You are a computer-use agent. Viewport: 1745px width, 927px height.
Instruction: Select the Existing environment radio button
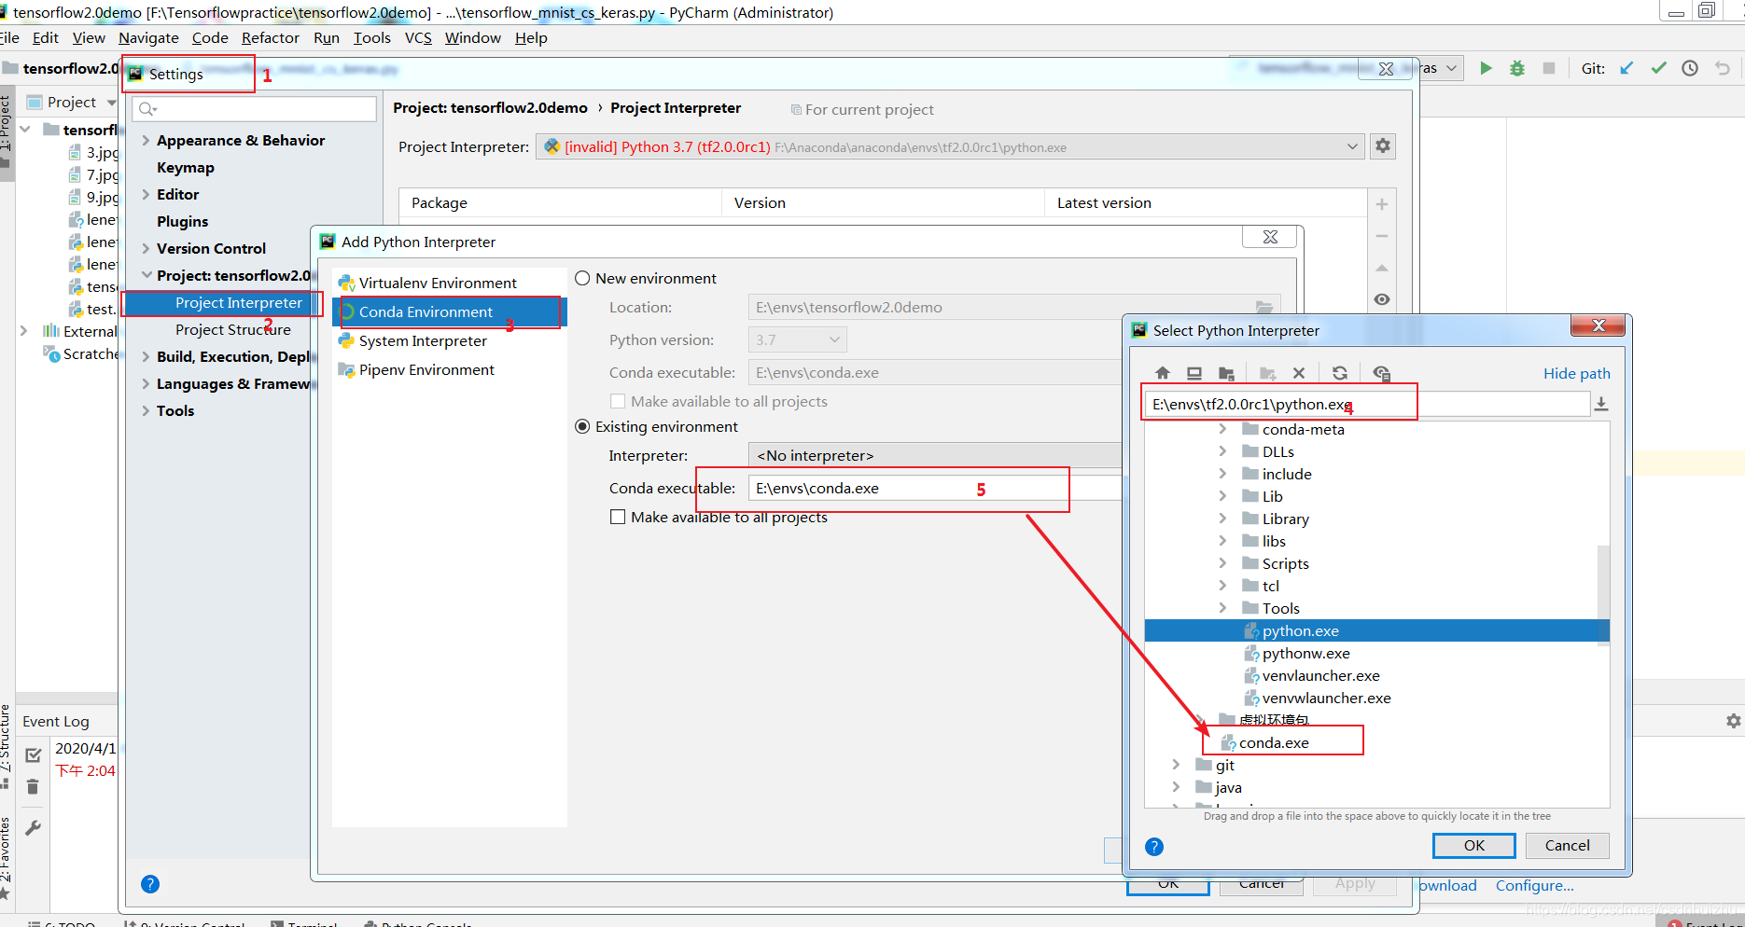pyautogui.click(x=582, y=426)
